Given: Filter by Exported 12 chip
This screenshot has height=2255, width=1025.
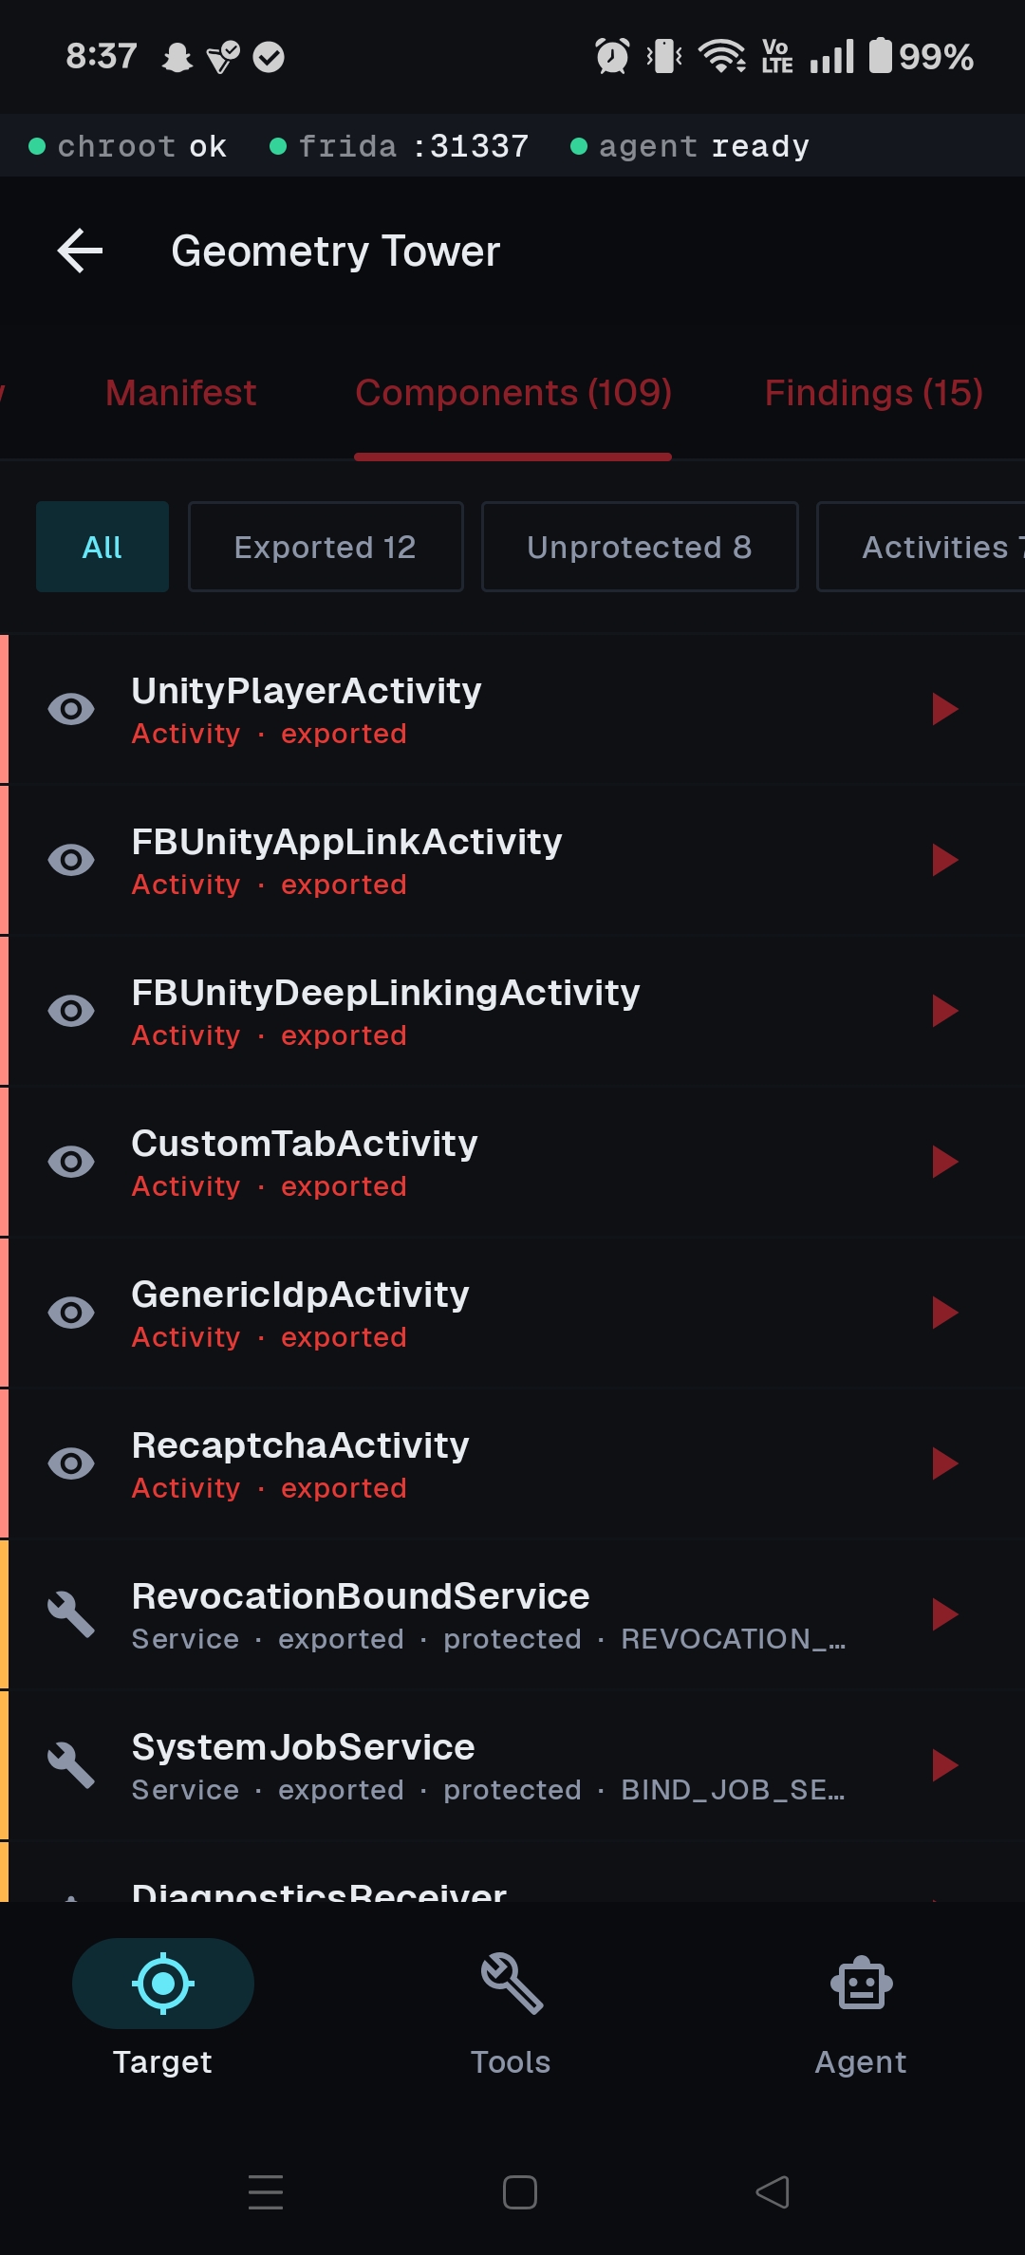Looking at the screenshot, I should pyautogui.click(x=326, y=547).
